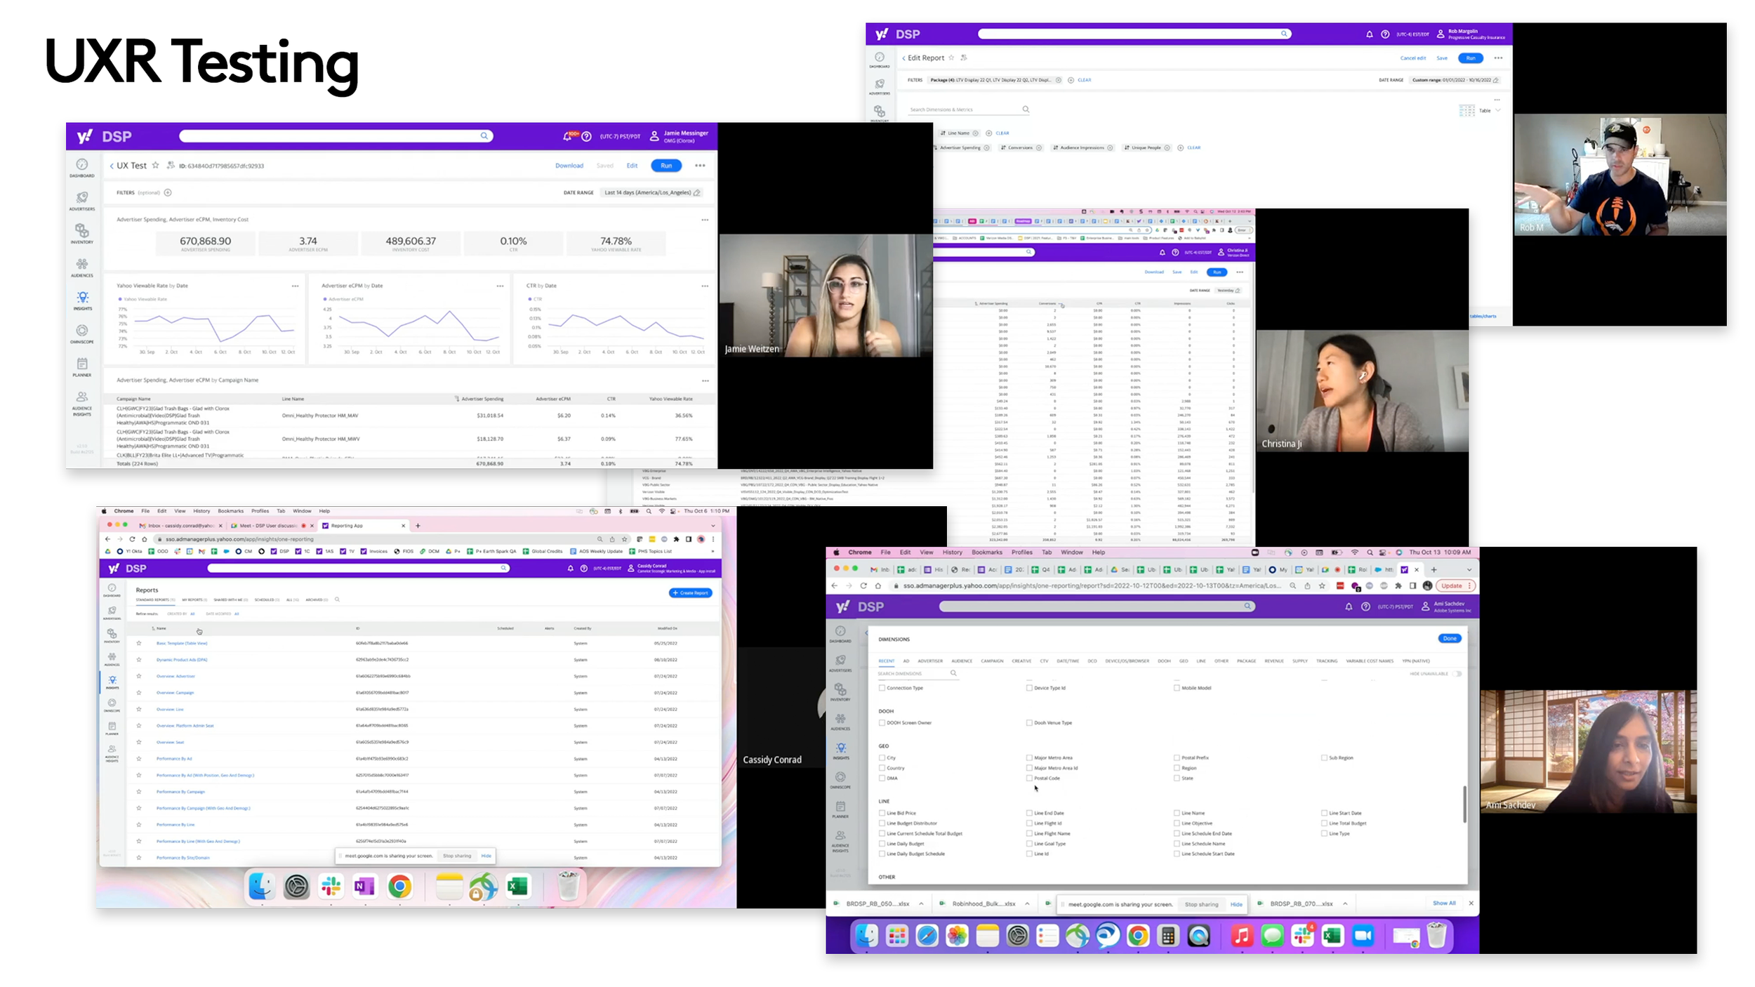Click Create Report button

click(x=691, y=593)
